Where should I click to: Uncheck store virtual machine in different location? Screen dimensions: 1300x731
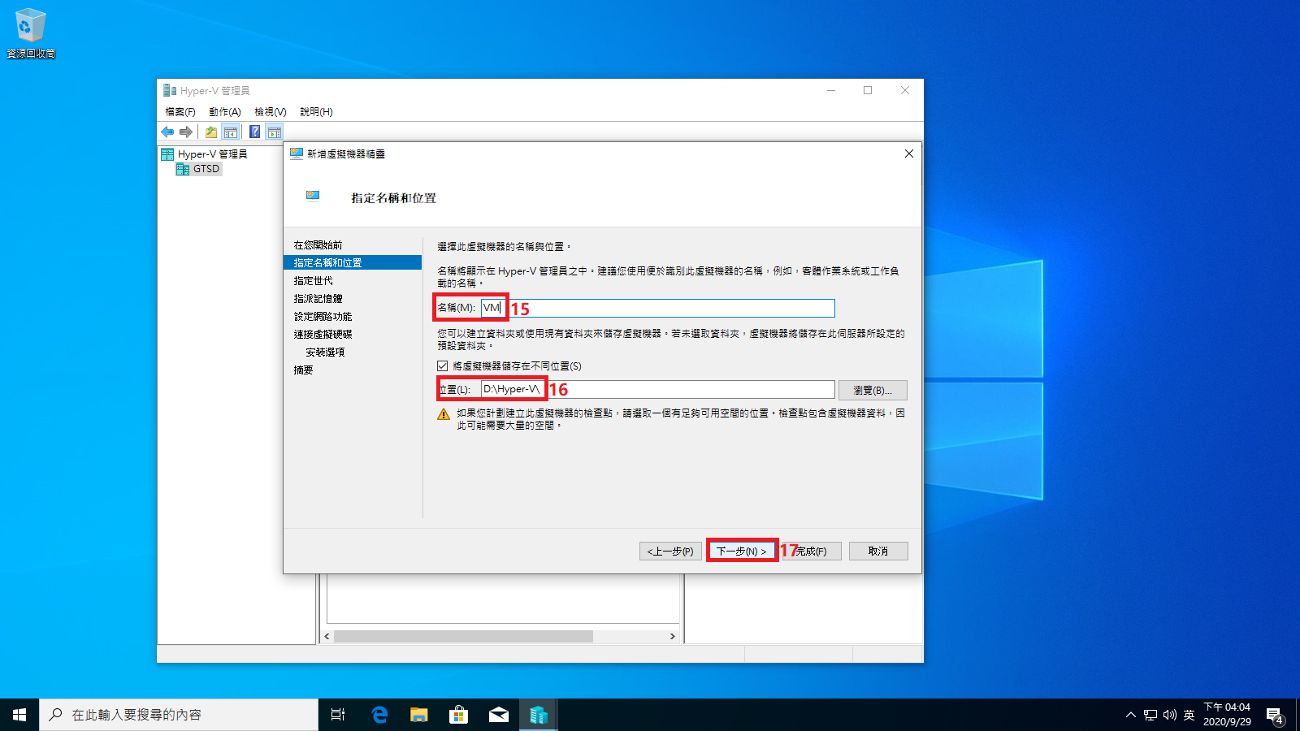point(443,366)
